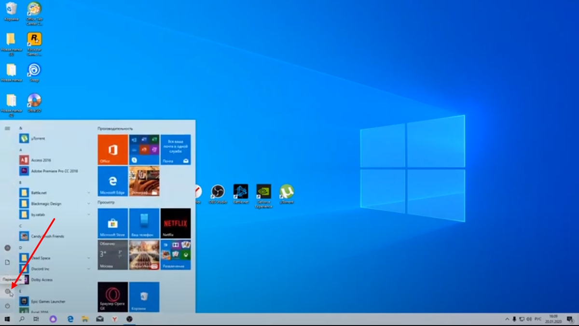
Task: Open taskbar Search magnifier
Action: coord(22,319)
